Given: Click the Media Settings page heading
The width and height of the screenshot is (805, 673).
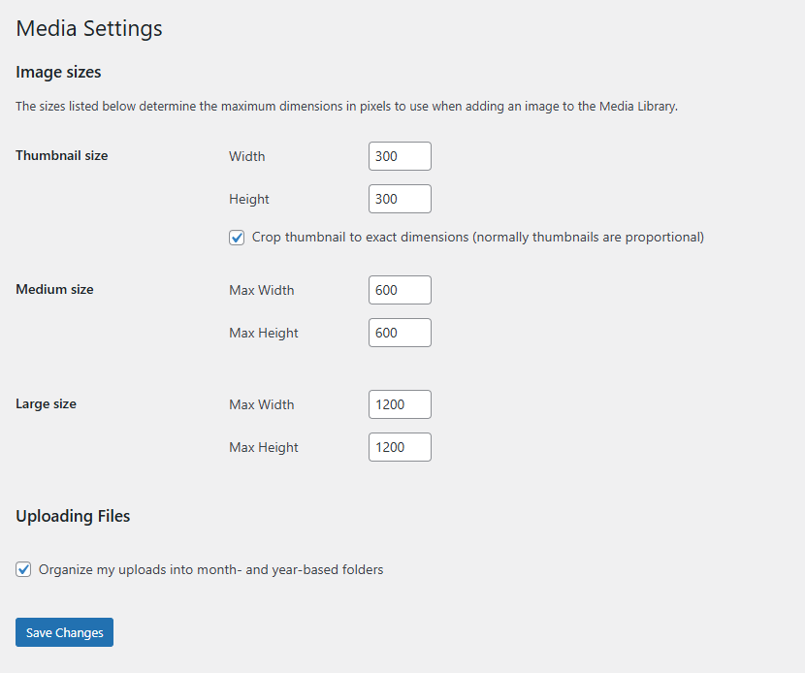Looking at the screenshot, I should tap(88, 28).
